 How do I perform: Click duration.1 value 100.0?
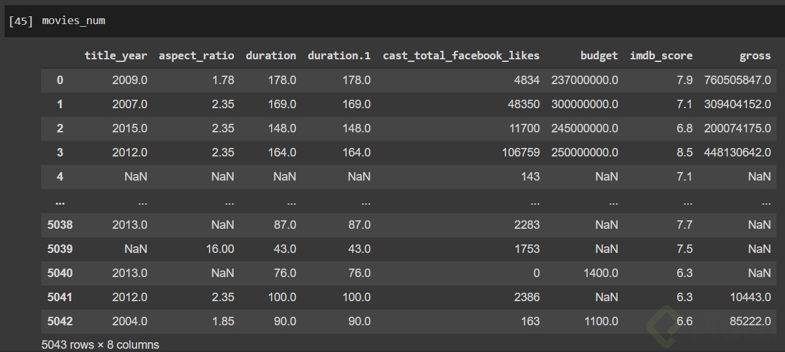point(357,297)
